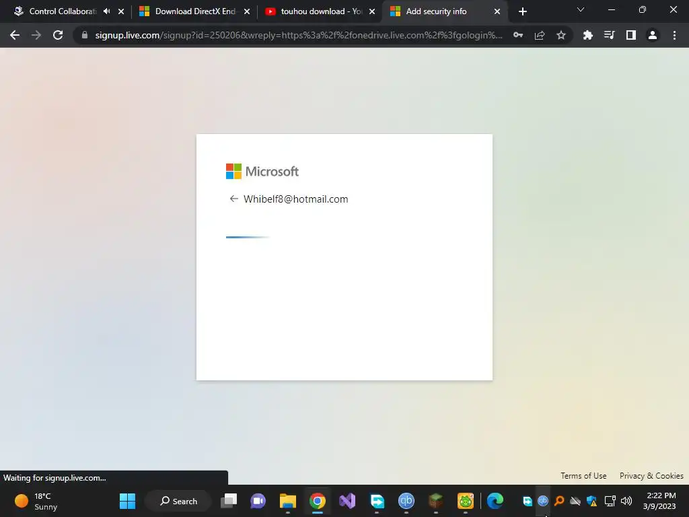Click the qBittorrent tray icon
Image resolution: width=689 pixels, height=517 pixels.
[x=543, y=501]
